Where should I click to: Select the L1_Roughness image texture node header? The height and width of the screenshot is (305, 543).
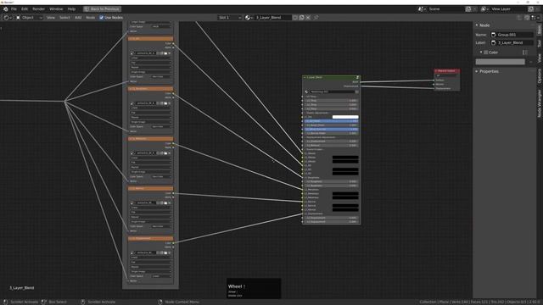(x=151, y=88)
